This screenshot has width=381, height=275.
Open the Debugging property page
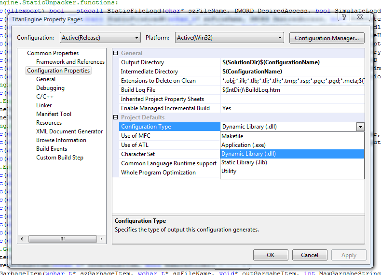(x=50, y=88)
